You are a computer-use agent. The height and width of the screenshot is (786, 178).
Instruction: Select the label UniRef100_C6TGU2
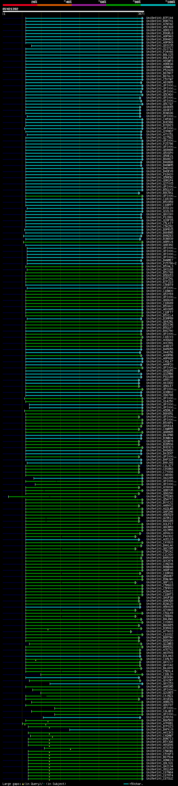point(160,779)
